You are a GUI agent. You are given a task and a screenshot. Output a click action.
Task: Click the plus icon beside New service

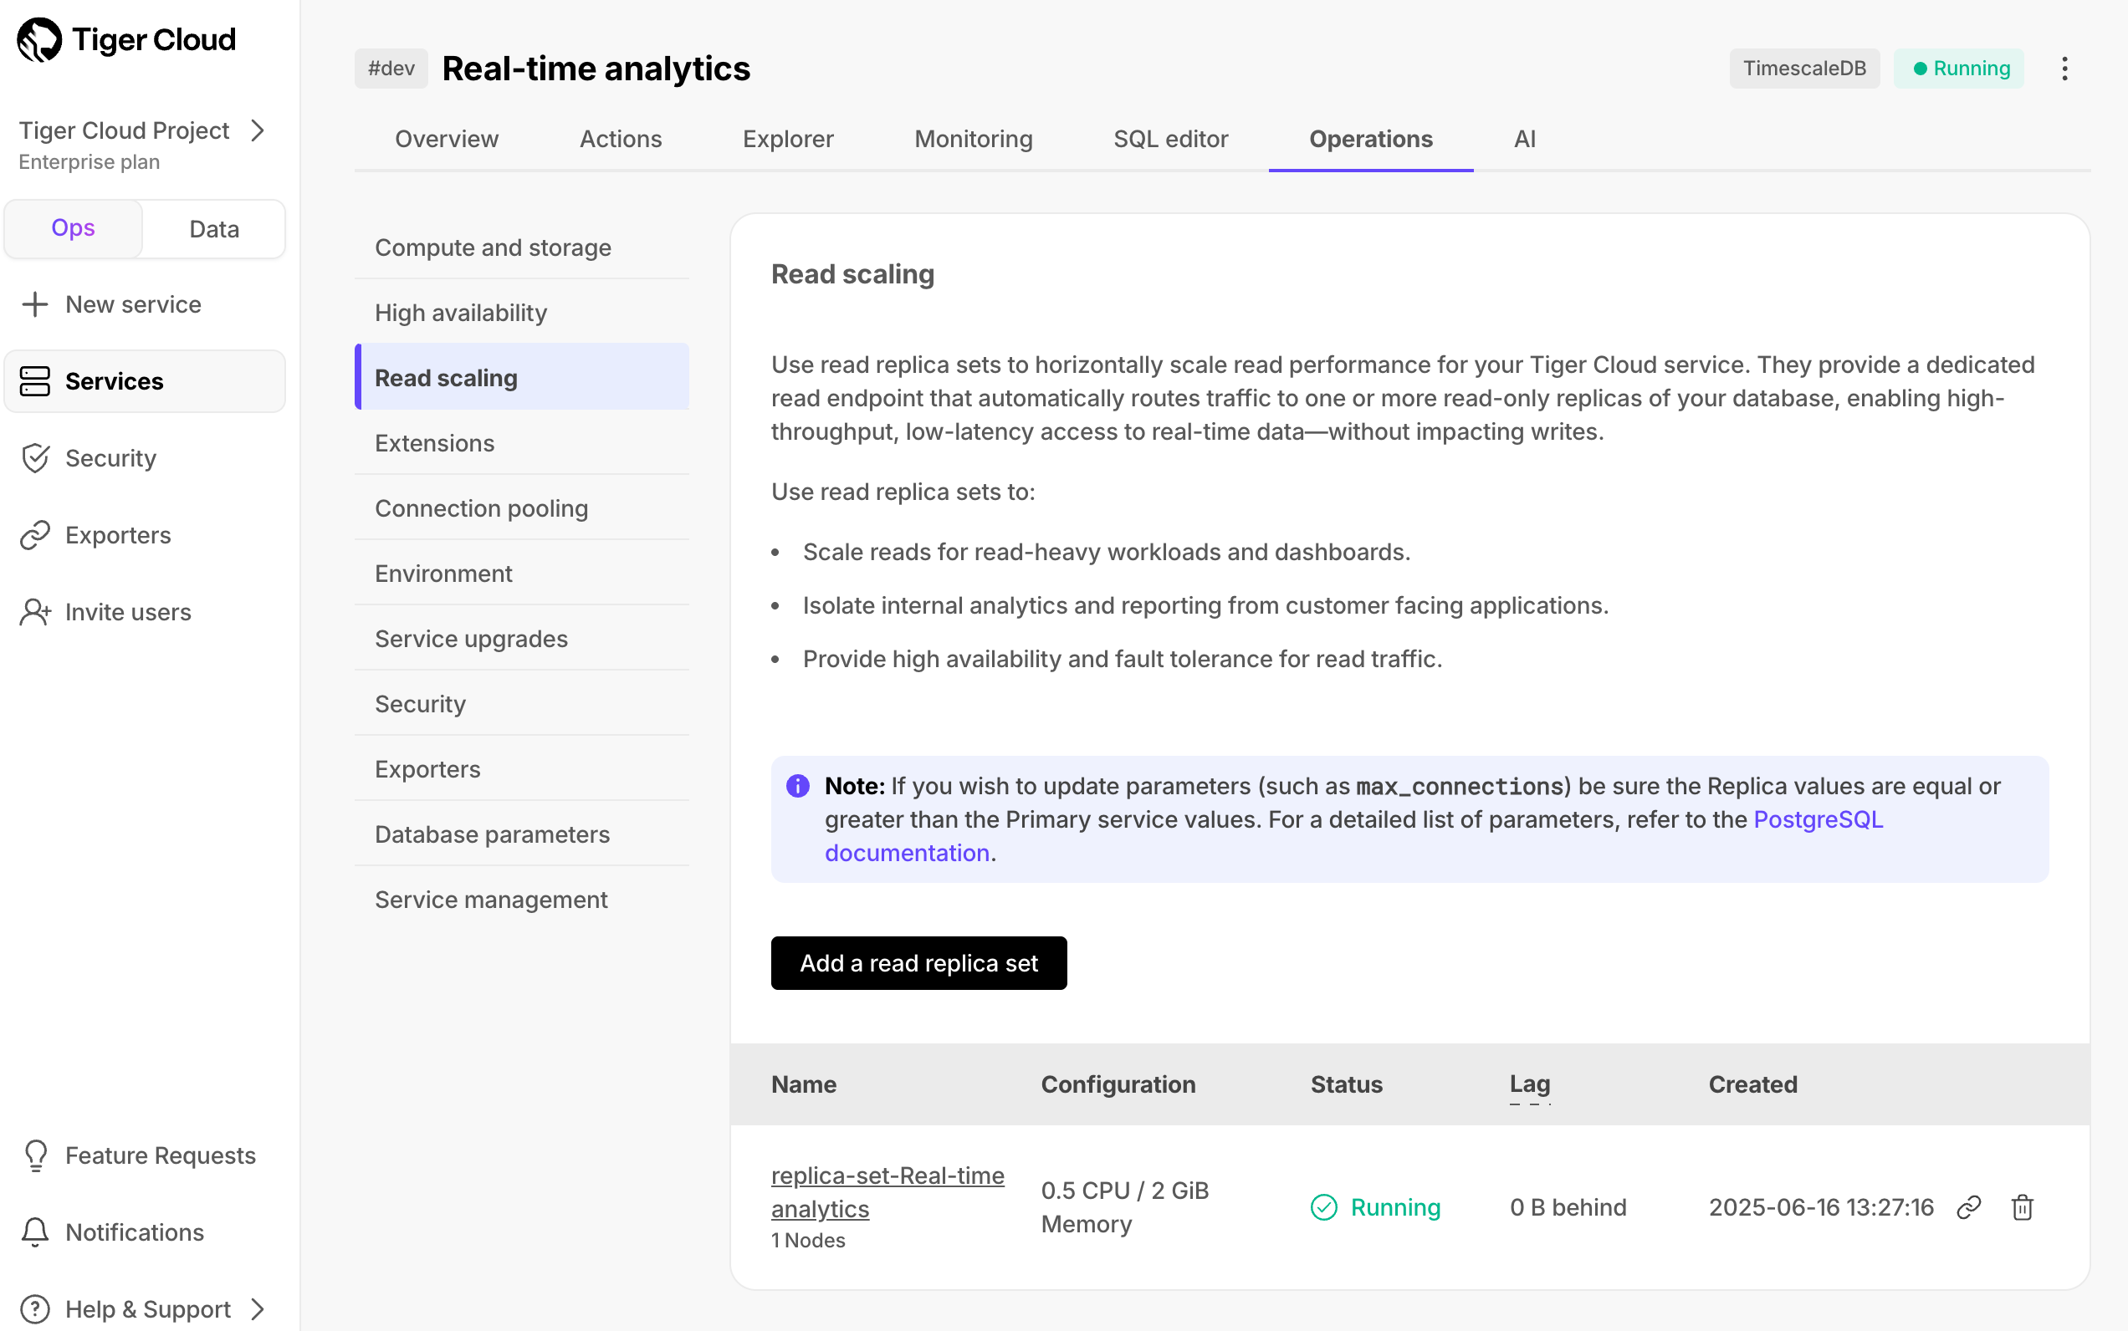coord(35,303)
